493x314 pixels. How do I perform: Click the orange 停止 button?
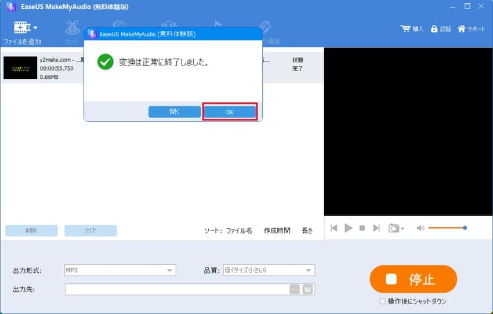point(413,279)
